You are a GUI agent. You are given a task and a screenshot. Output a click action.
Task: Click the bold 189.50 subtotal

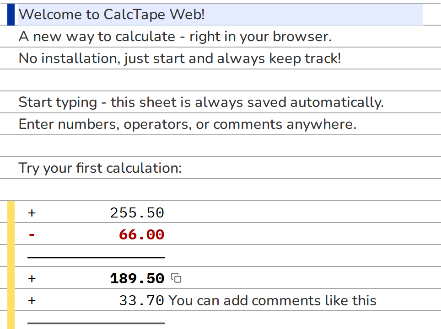click(x=137, y=278)
